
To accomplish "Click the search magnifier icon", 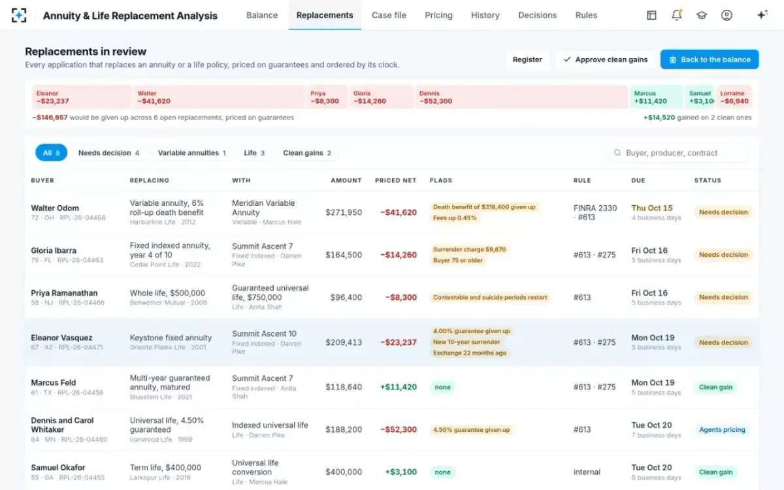I will (617, 153).
